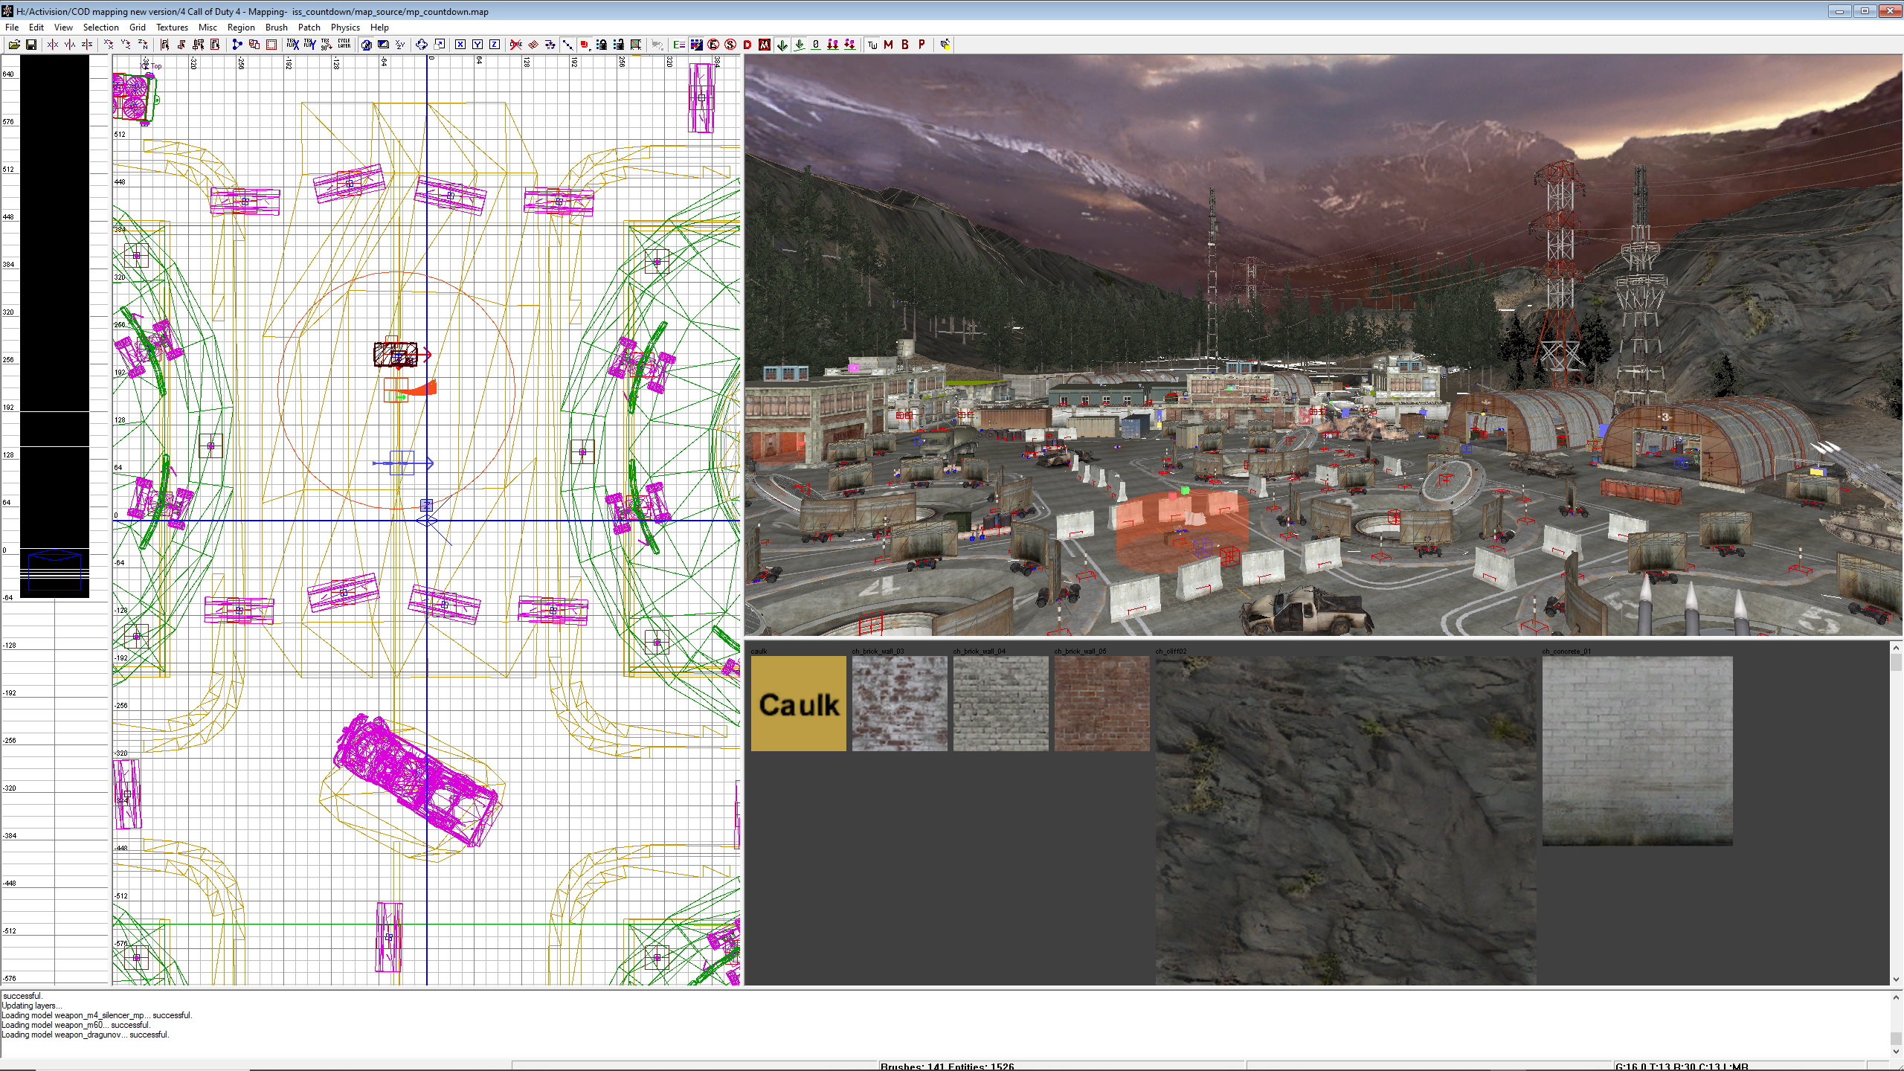Click the texture browser scroll-up arrow
The height and width of the screenshot is (1071, 1904).
[x=1897, y=647]
